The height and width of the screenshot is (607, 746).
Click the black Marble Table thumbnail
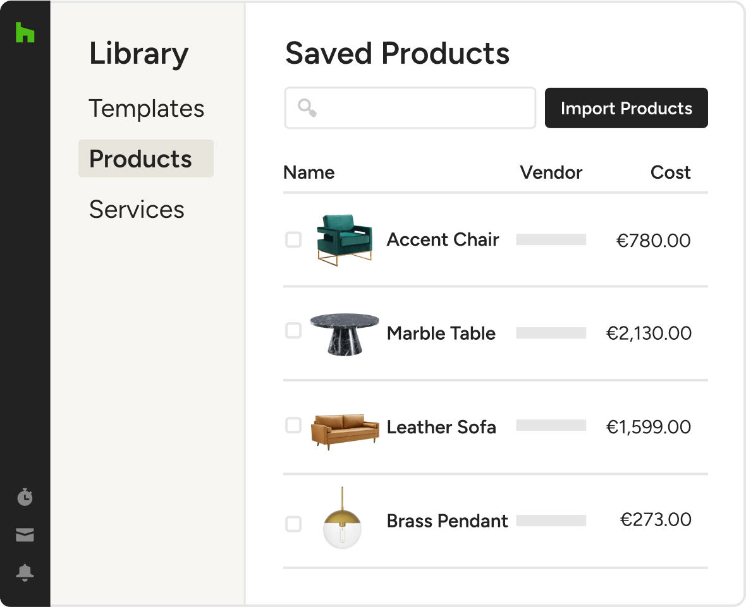[x=345, y=334]
